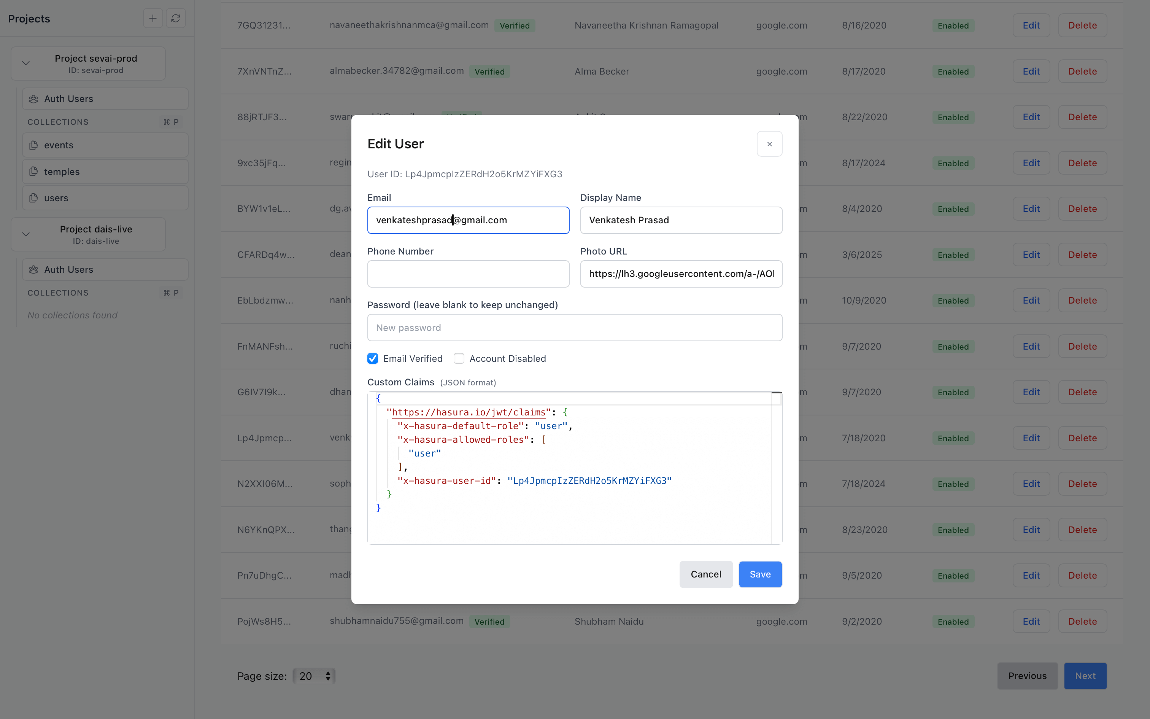Go to the Next page of users
Image resolution: width=1150 pixels, height=719 pixels.
[x=1085, y=675]
